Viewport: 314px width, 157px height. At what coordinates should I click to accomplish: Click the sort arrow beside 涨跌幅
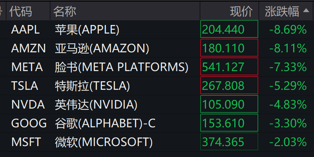pos(306,12)
